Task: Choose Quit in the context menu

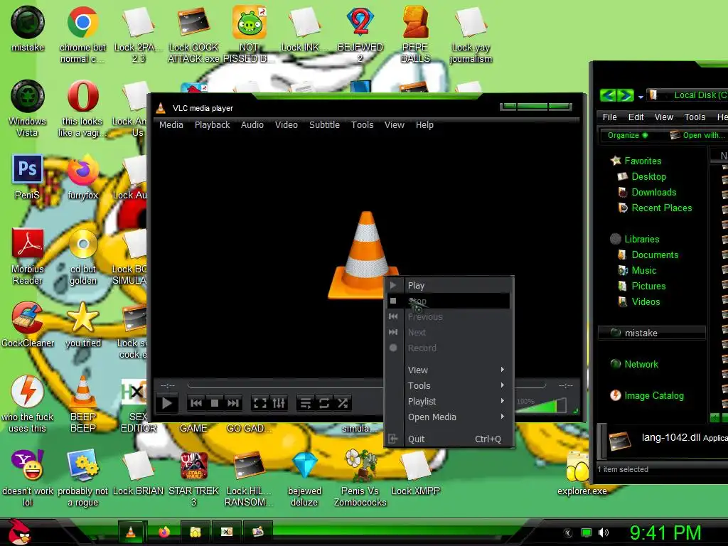Action: [449, 439]
